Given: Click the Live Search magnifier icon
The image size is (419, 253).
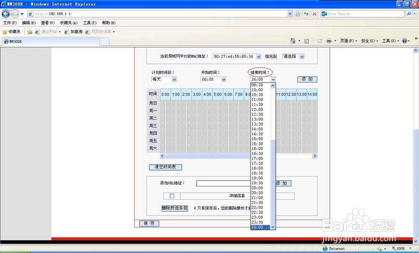Looking at the screenshot, I should coord(409,13).
